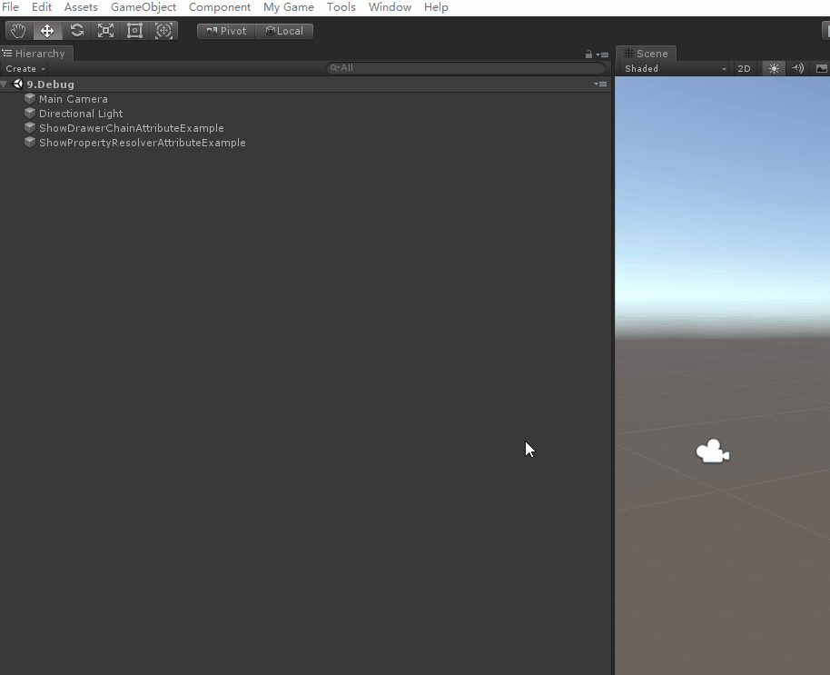Open the My Game menu
This screenshot has width=830, height=675.
[x=288, y=7]
